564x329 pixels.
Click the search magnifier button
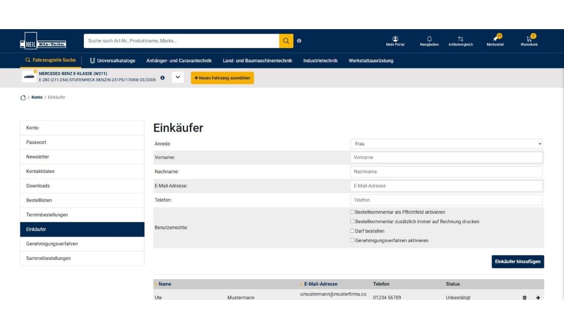(286, 41)
